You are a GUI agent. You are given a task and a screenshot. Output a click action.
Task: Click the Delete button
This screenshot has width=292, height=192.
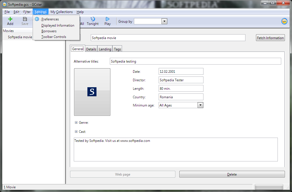coord(232,174)
